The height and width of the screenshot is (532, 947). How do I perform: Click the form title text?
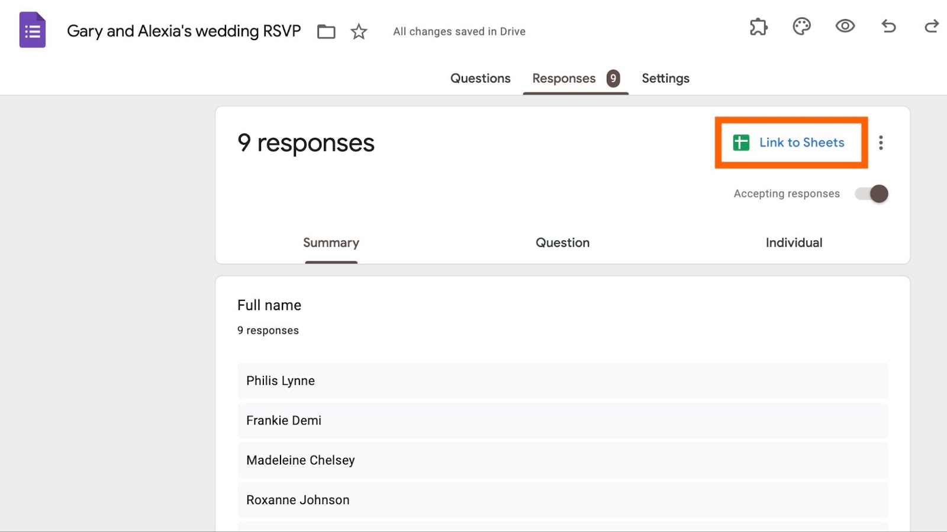[184, 31]
